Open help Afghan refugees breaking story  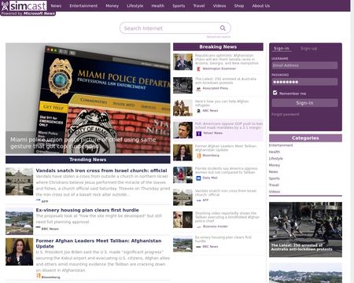click(x=222, y=103)
